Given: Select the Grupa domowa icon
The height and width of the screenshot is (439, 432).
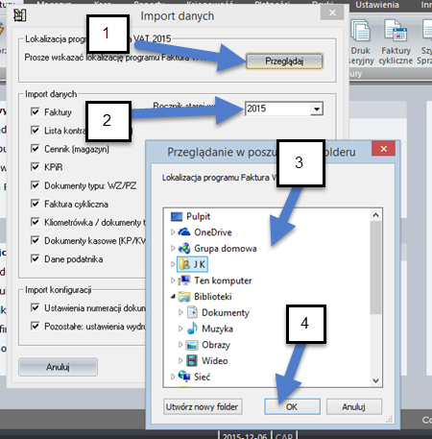Looking at the screenshot, I should click(x=184, y=248).
